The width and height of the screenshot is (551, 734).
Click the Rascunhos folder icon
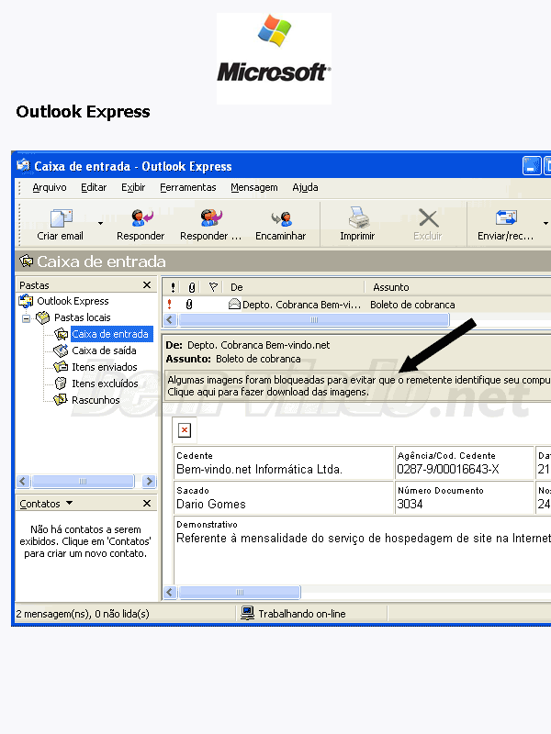pyautogui.click(x=61, y=400)
